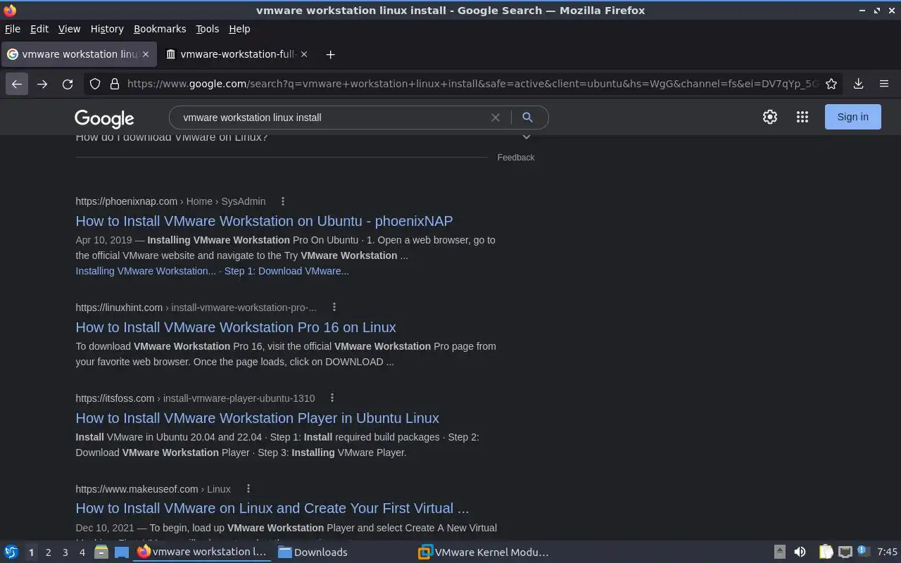Open the network connection tray icon
Viewport: 901px width, 563px height.
pyautogui.click(x=845, y=552)
